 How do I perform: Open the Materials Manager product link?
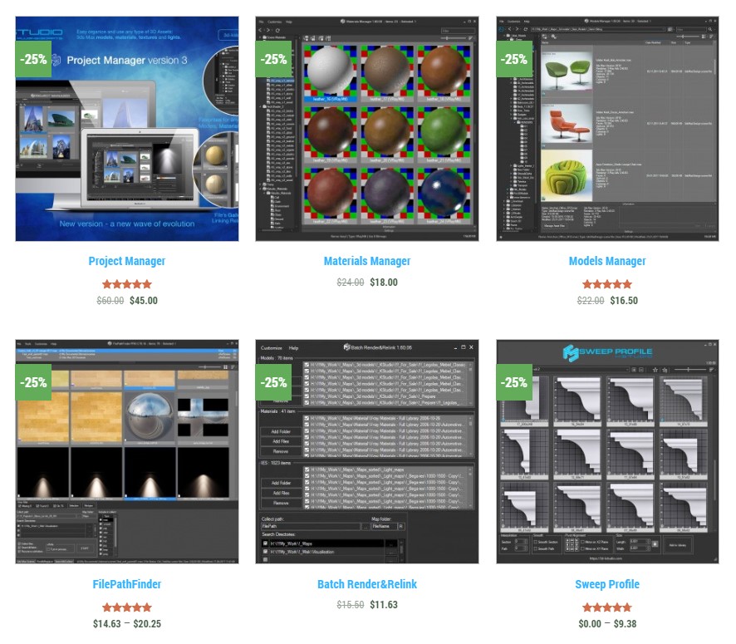366,261
